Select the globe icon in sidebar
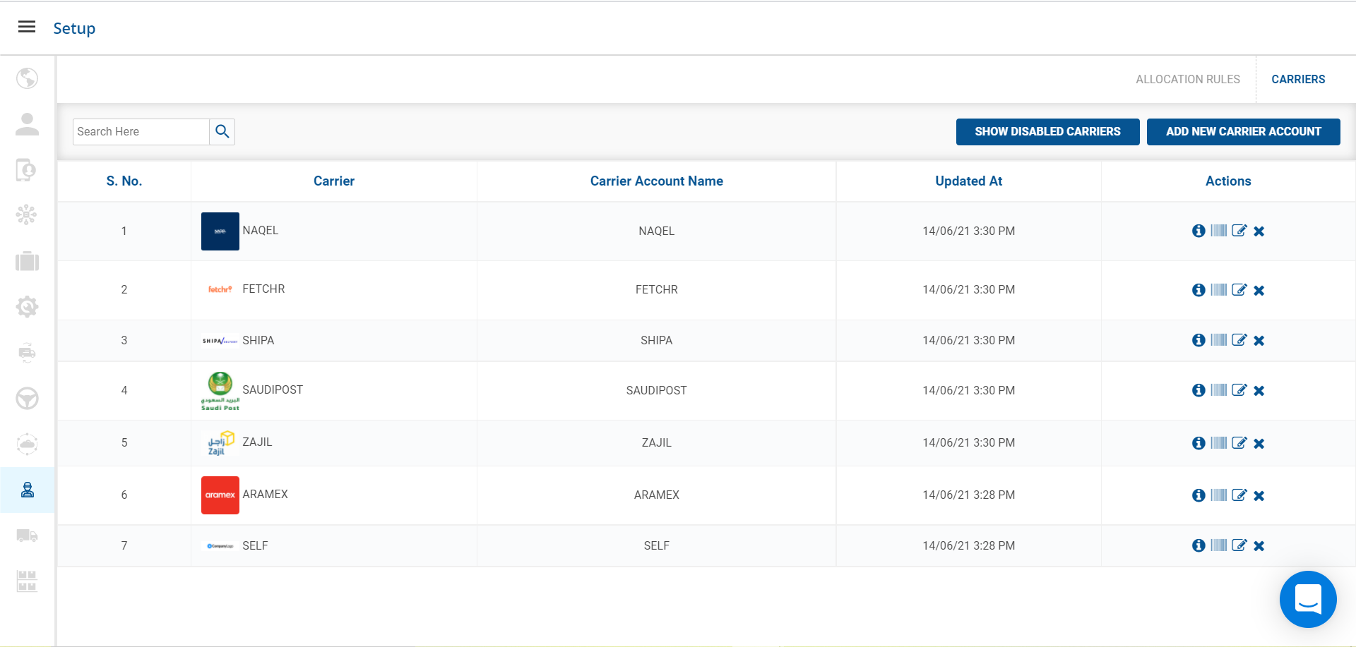This screenshot has width=1356, height=647. (27, 78)
